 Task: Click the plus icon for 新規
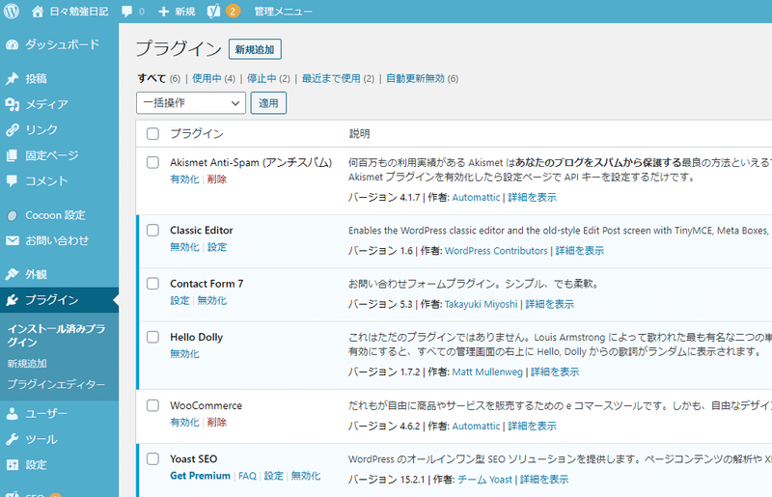pos(163,12)
